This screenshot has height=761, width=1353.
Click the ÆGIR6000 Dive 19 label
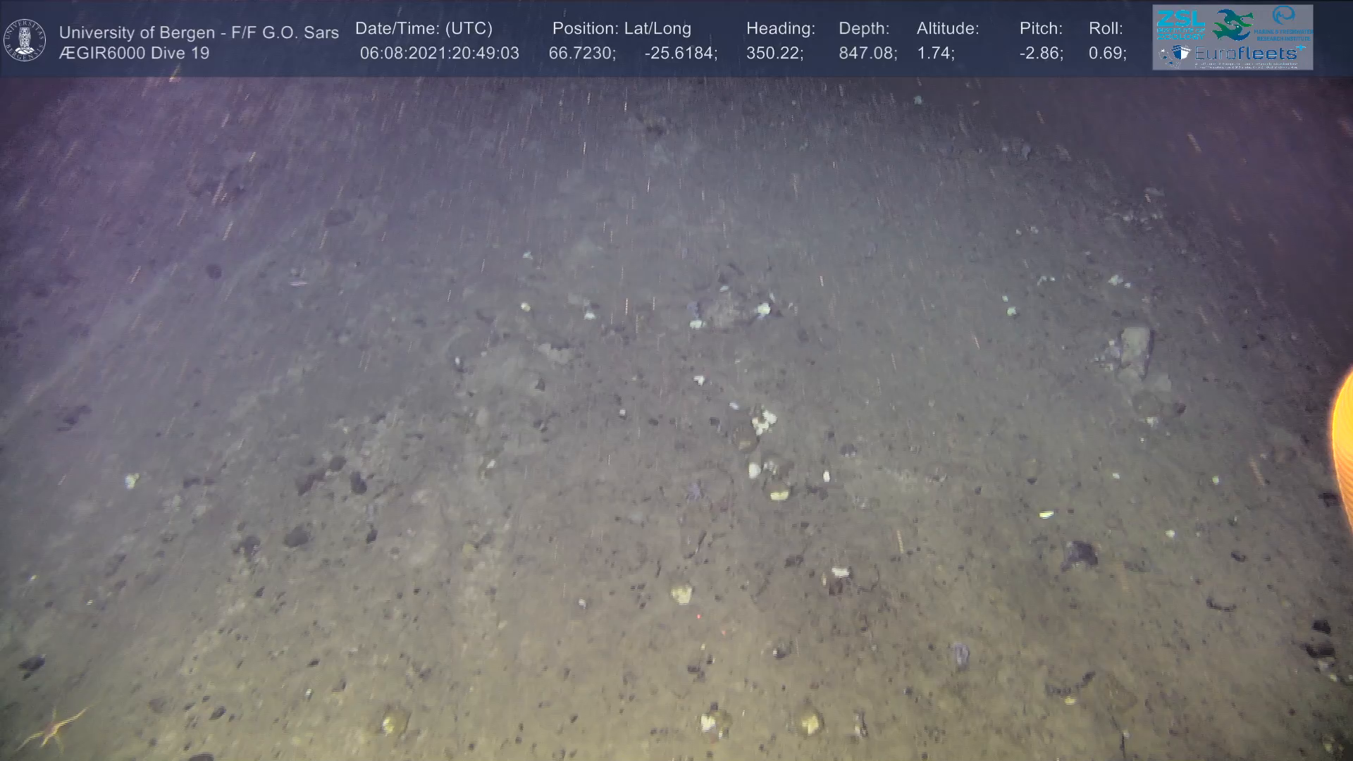tap(134, 53)
